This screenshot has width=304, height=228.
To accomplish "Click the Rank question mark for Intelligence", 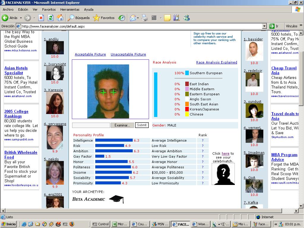I will [x=202, y=140].
